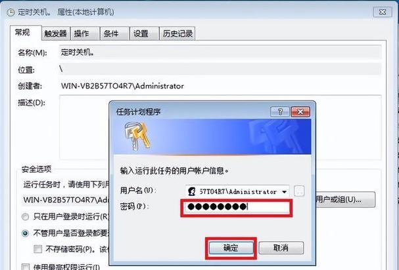
Task: Toggle the 不存储密码 checkbox
Action: point(38,249)
